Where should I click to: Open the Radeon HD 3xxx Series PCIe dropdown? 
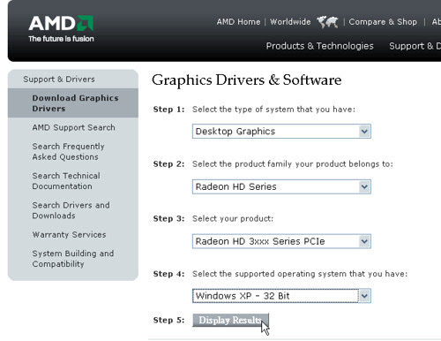[281, 241]
